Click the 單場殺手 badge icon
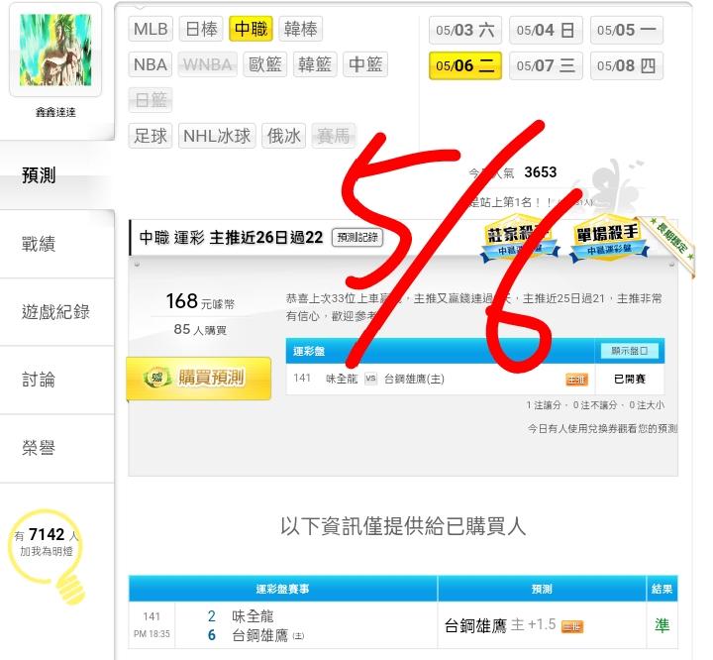This screenshot has height=660, width=713. coord(609,239)
